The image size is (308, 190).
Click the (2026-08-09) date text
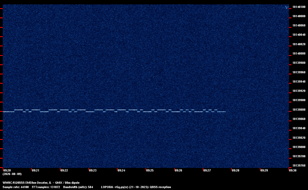pyautogui.click(x=12, y=174)
